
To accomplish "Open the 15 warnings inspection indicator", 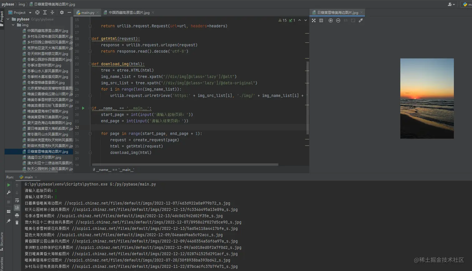I will tap(283, 20).
